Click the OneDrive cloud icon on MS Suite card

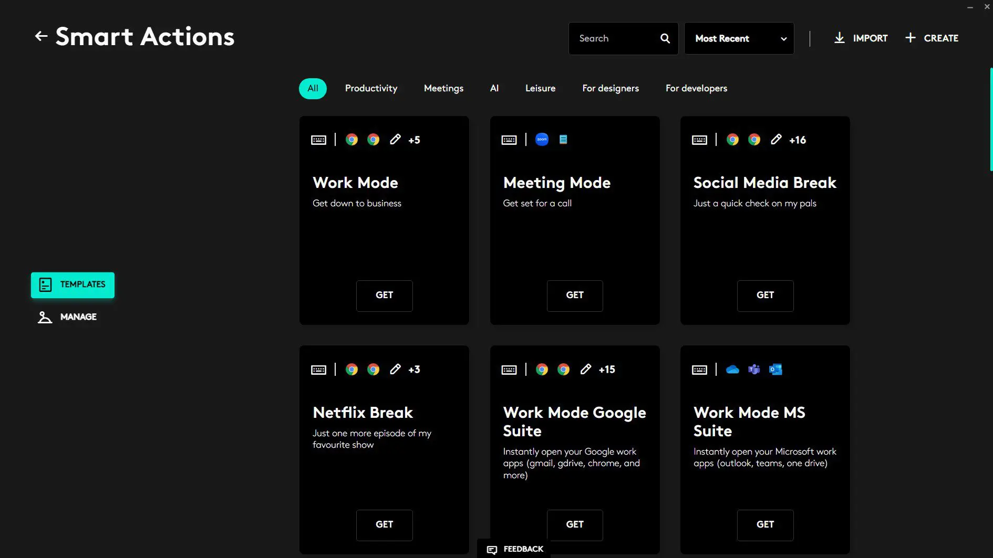pos(732,370)
